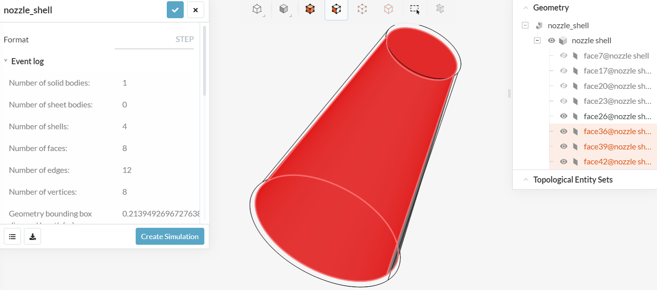
Task: Click the Number of sheet bodies label
Action: 50,105
